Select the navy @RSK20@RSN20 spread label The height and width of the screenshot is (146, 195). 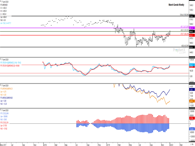pyautogui.click(x=7, y=98)
